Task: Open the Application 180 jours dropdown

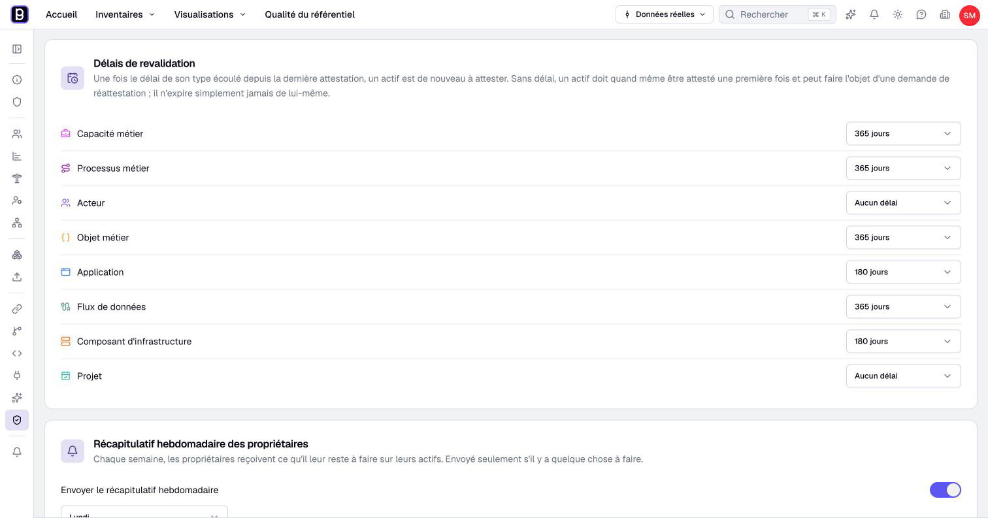Action: tap(903, 272)
